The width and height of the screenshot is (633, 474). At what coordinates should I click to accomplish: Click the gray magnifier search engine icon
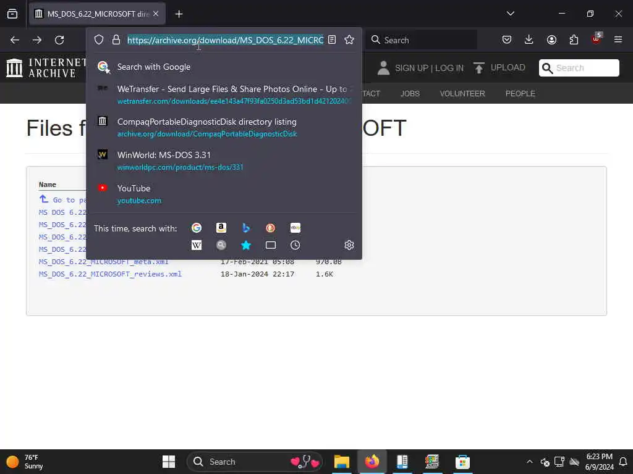[221, 245]
